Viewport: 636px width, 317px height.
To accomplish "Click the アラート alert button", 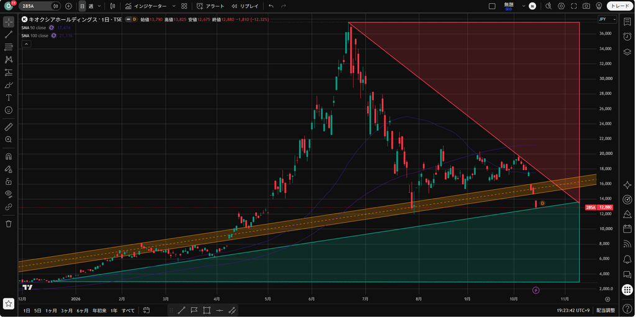I will click(210, 6).
